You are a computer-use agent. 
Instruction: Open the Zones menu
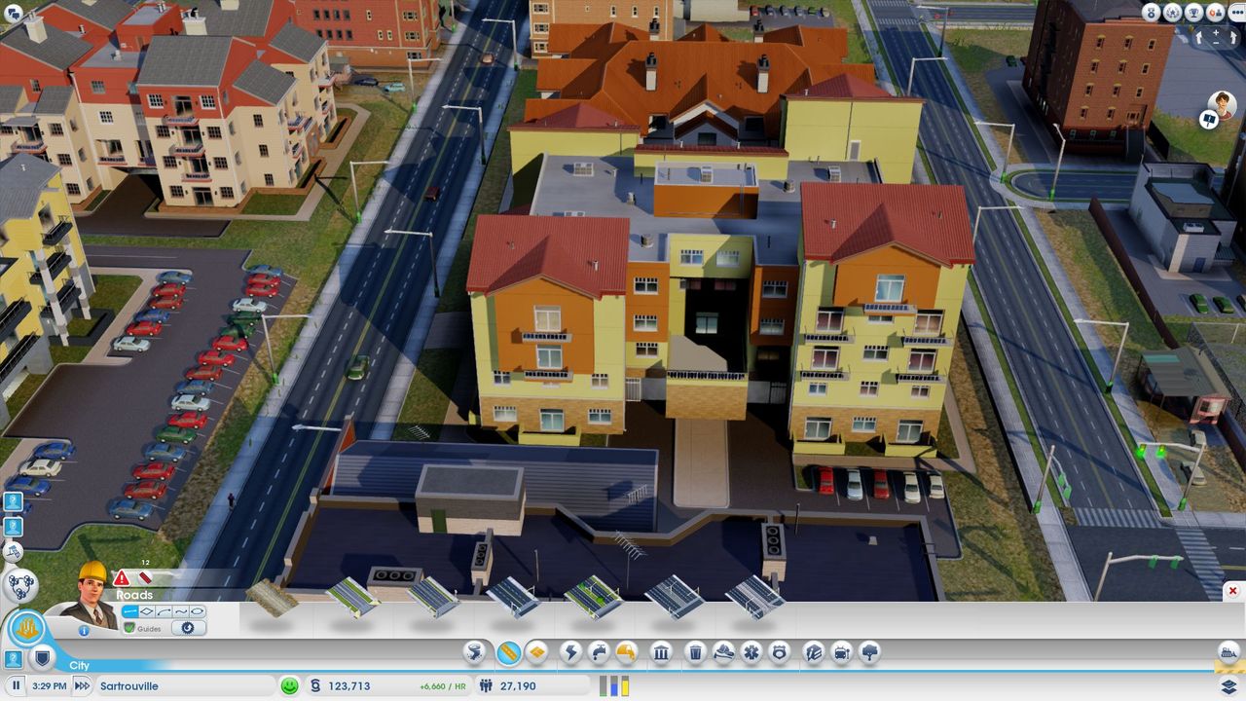pos(535,652)
